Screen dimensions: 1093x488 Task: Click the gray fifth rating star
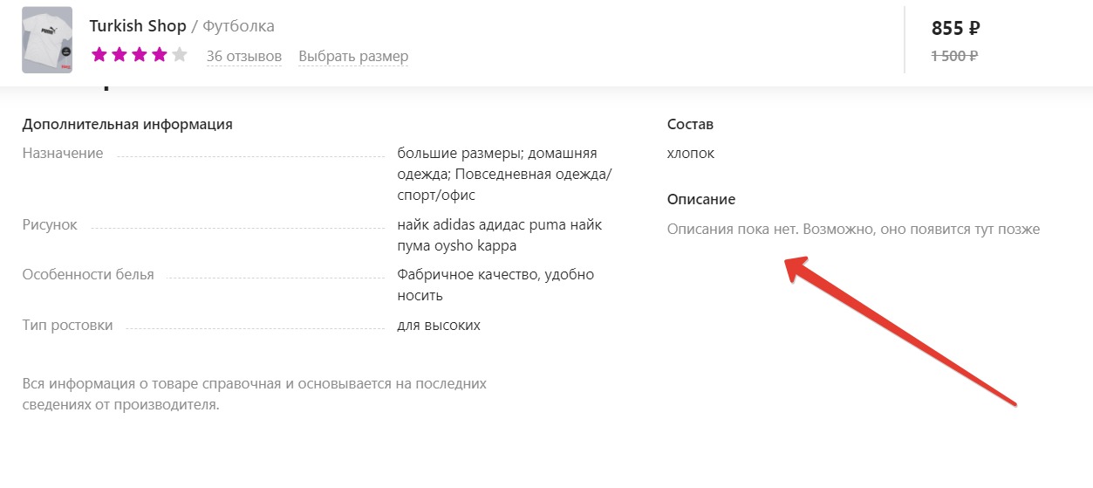179,55
